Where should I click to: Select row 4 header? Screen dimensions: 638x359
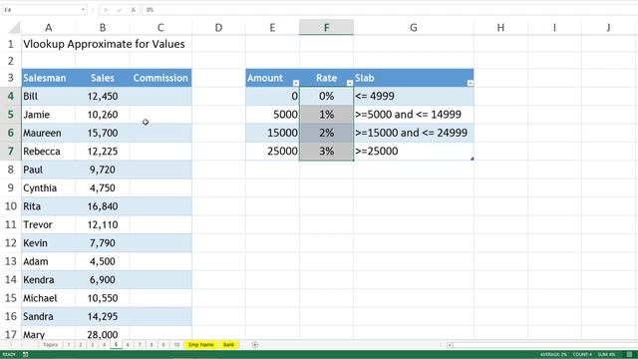click(11, 96)
